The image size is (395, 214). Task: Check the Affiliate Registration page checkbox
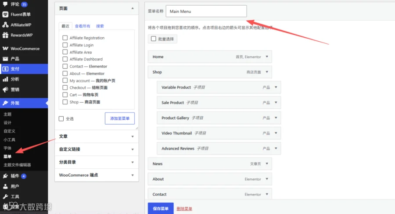tap(65, 38)
